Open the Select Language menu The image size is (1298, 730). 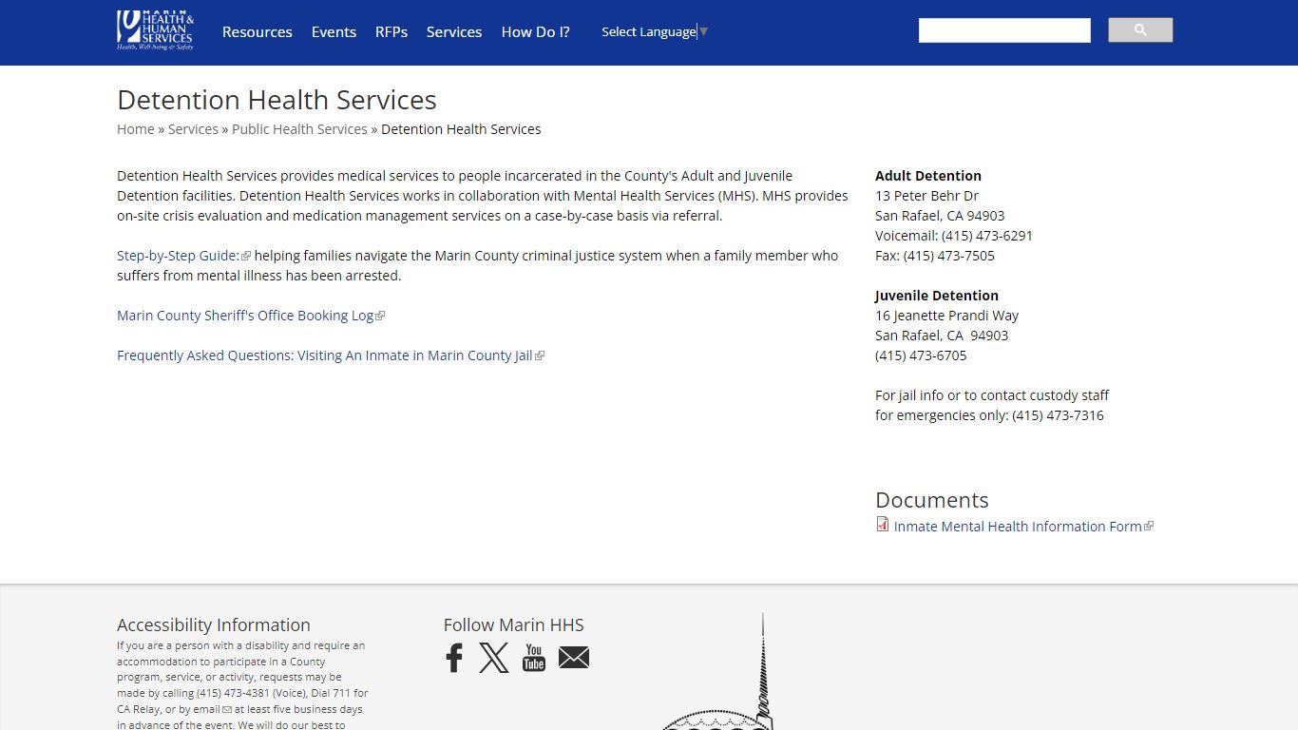tap(655, 31)
